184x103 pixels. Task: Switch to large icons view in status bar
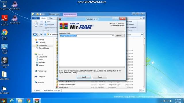(x=143, y=90)
